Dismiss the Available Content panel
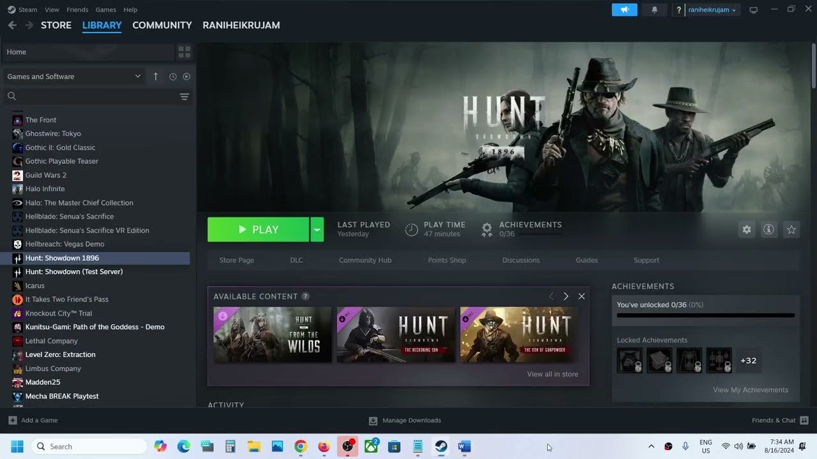 click(x=581, y=296)
